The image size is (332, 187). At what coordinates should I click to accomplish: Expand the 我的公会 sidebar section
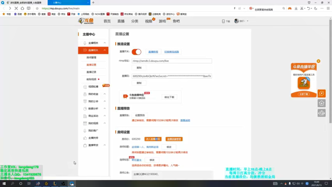105,101
